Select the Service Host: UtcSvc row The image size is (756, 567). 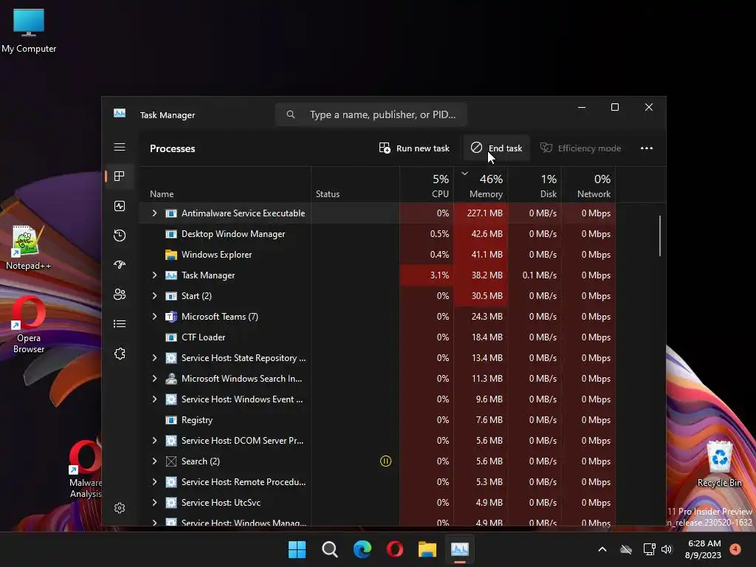click(377, 503)
